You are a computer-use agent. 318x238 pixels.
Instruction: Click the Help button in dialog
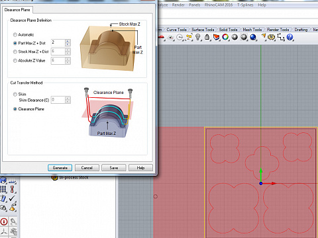[x=140, y=168]
